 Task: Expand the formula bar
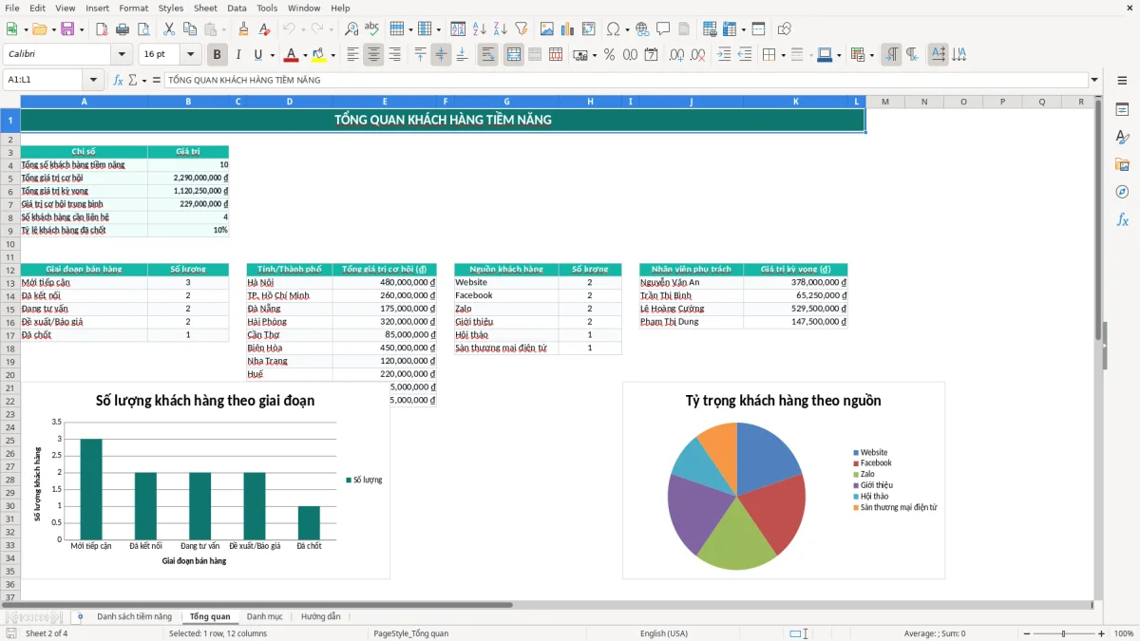1095,80
